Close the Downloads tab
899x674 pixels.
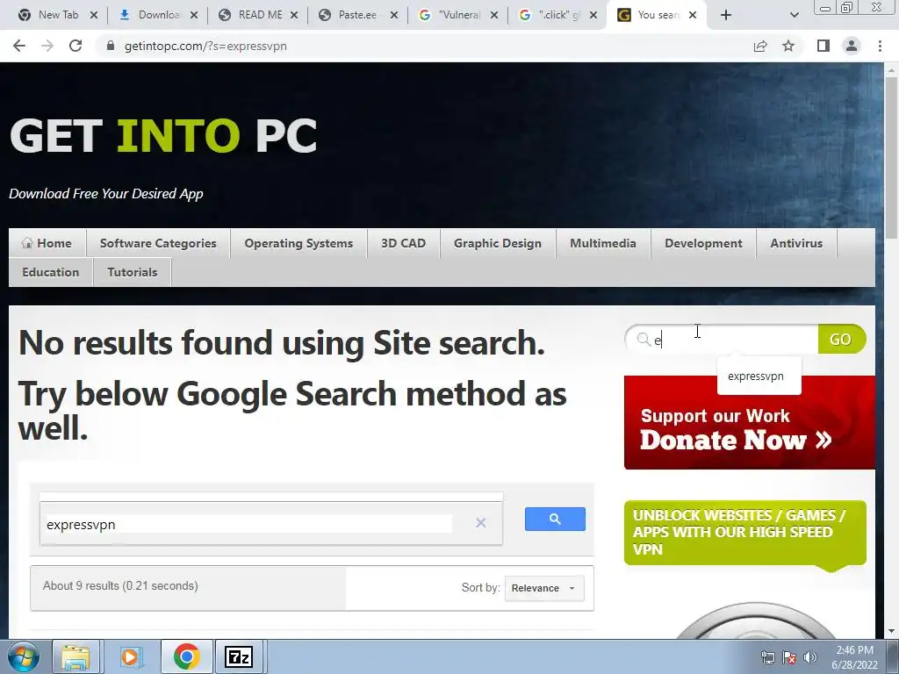pos(194,15)
